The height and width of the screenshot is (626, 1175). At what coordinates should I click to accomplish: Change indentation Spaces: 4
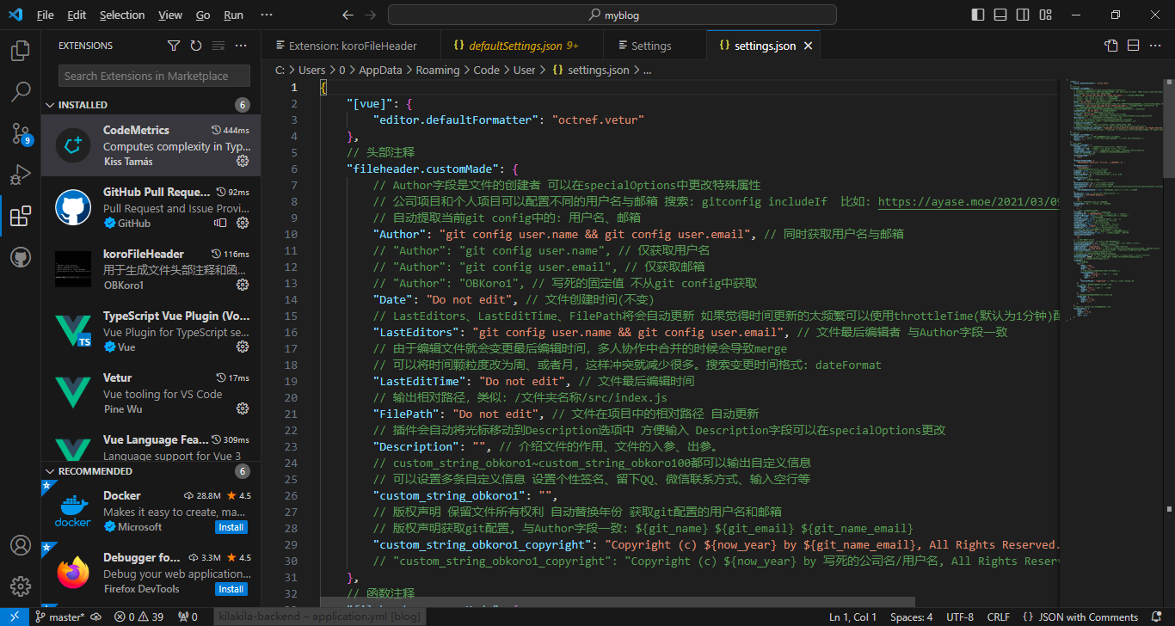pos(911,617)
